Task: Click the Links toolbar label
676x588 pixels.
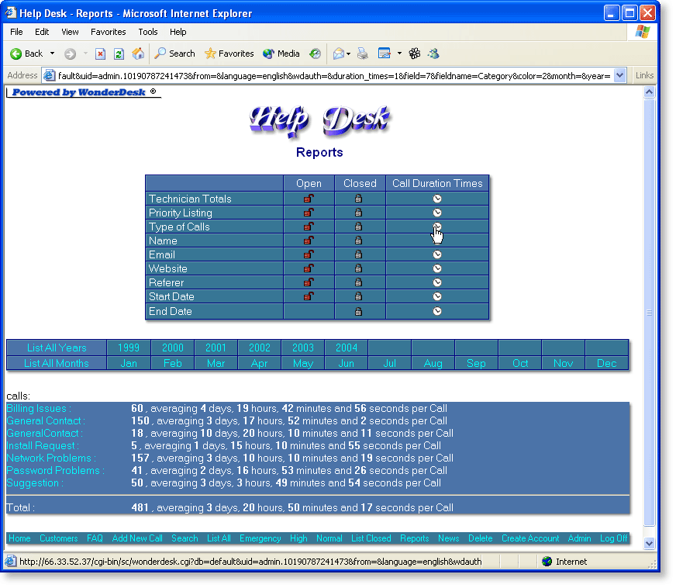Action: pyautogui.click(x=644, y=75)
